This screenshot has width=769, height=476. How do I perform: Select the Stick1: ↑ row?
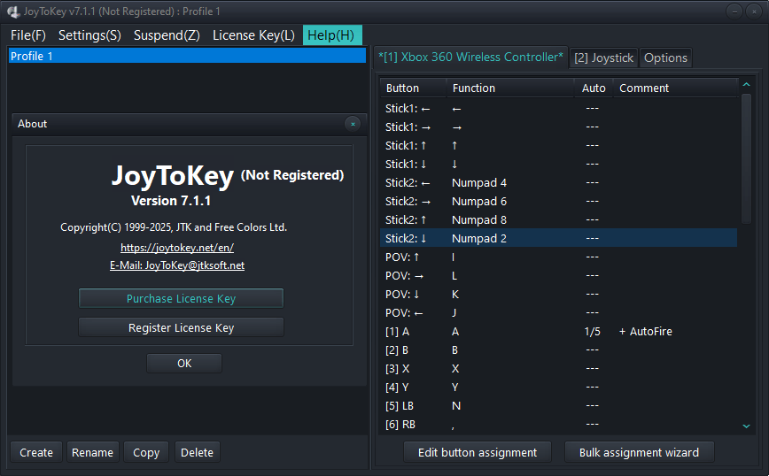pos(559,145)
